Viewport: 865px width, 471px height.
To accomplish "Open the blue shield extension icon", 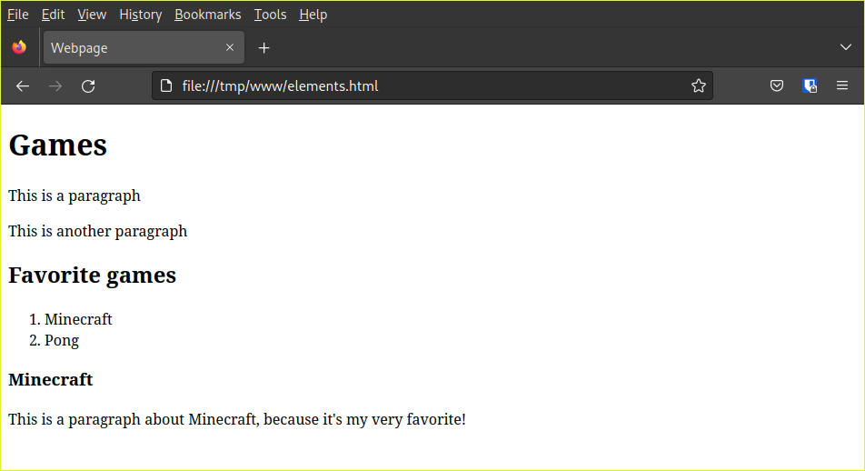I will tap(810, 85).
